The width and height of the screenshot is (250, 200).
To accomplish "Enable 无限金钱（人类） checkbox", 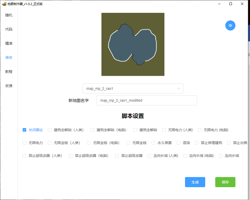I will (49, 143).
